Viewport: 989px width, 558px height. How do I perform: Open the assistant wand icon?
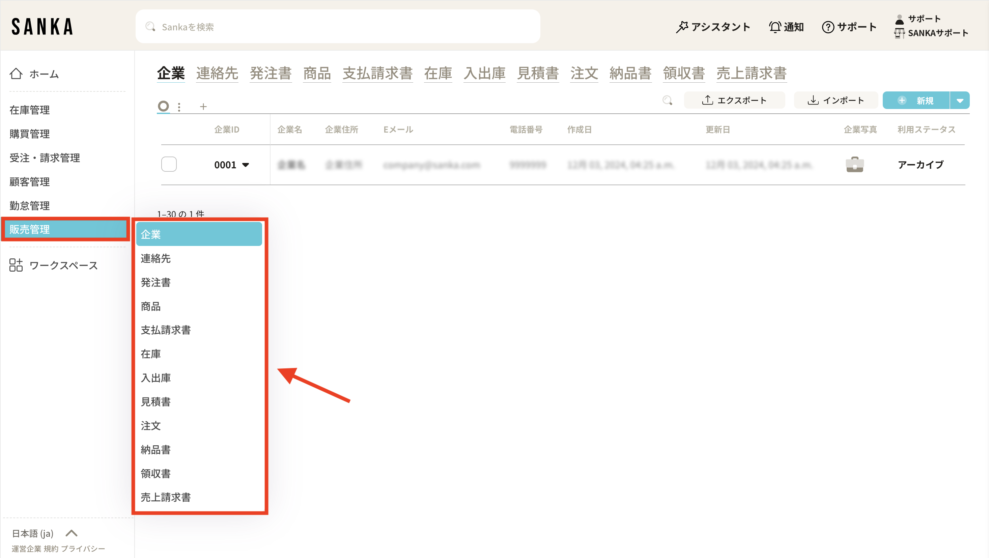coord(682,27)
